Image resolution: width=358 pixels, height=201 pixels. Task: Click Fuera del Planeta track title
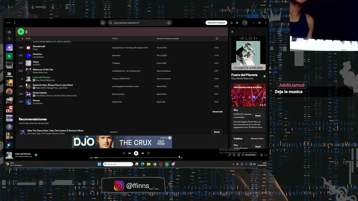pyautogui.click(x=41, y=77)
